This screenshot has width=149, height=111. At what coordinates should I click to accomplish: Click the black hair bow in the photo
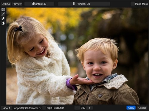coord(18,29)
